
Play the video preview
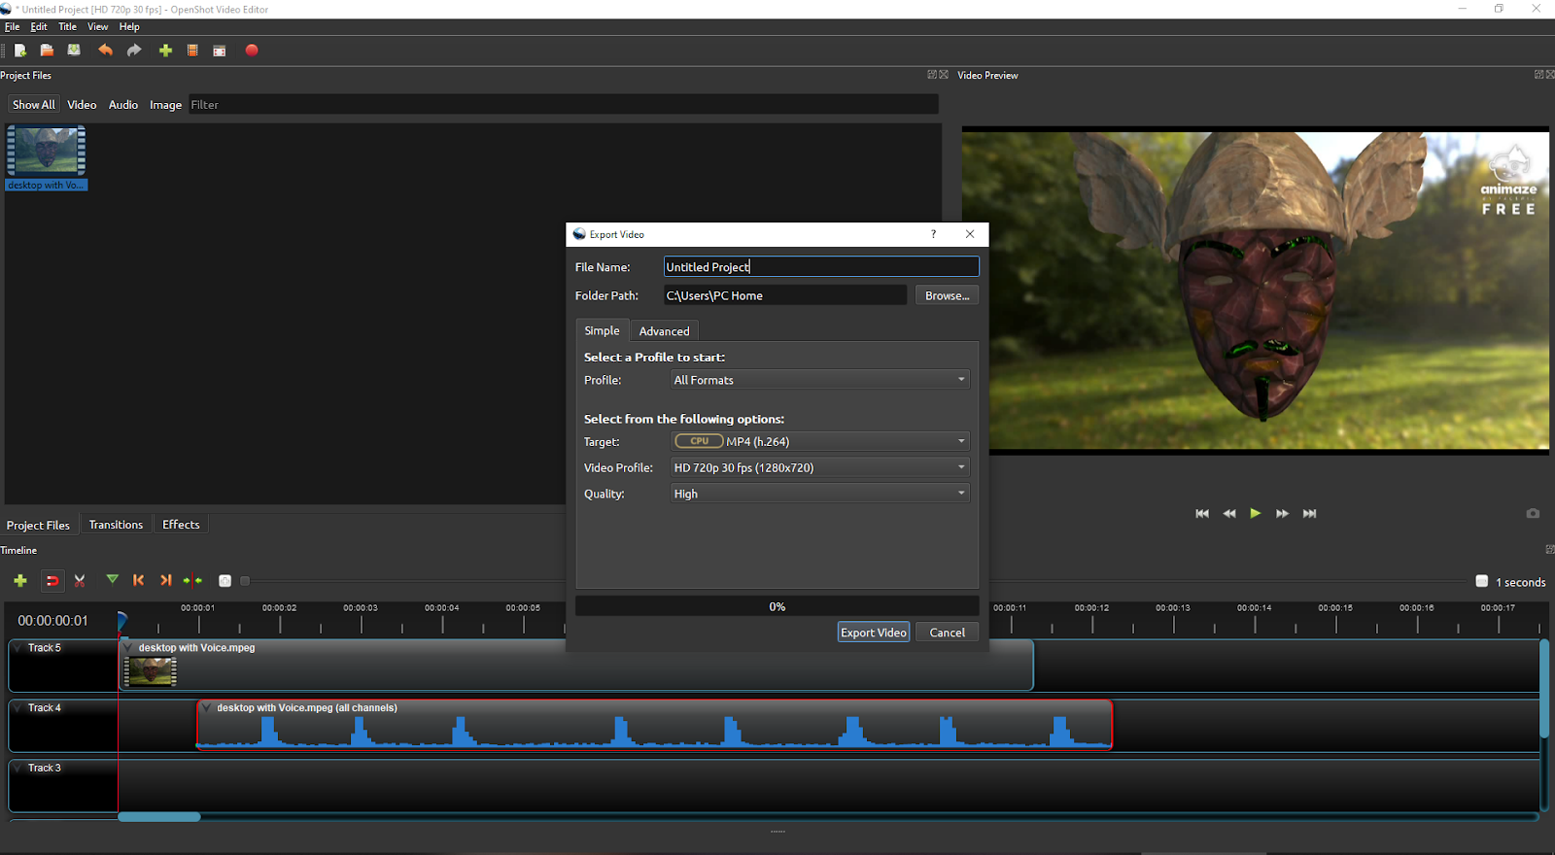(1256, 513)
